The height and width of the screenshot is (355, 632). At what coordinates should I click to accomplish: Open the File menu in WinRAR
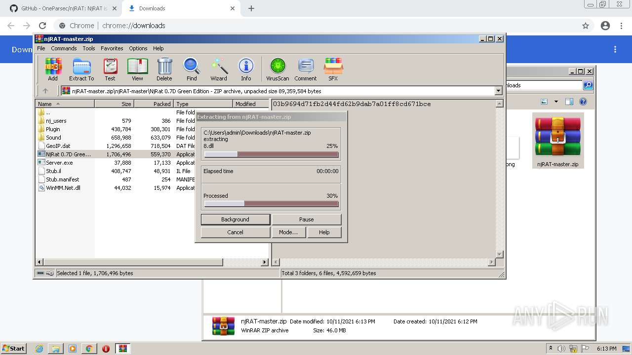point(41,48)
